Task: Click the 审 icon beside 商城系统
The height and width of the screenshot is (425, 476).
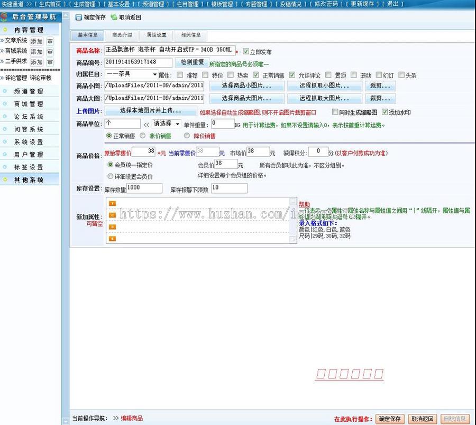Action: 50,51
